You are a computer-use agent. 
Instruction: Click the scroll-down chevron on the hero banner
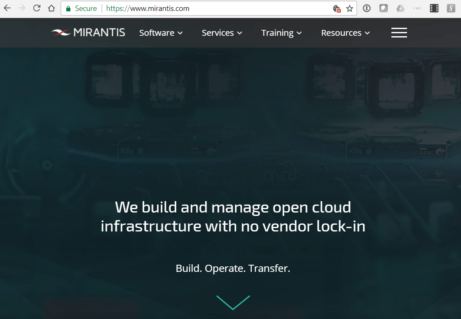pyautogui.click(x=233, y=302)
